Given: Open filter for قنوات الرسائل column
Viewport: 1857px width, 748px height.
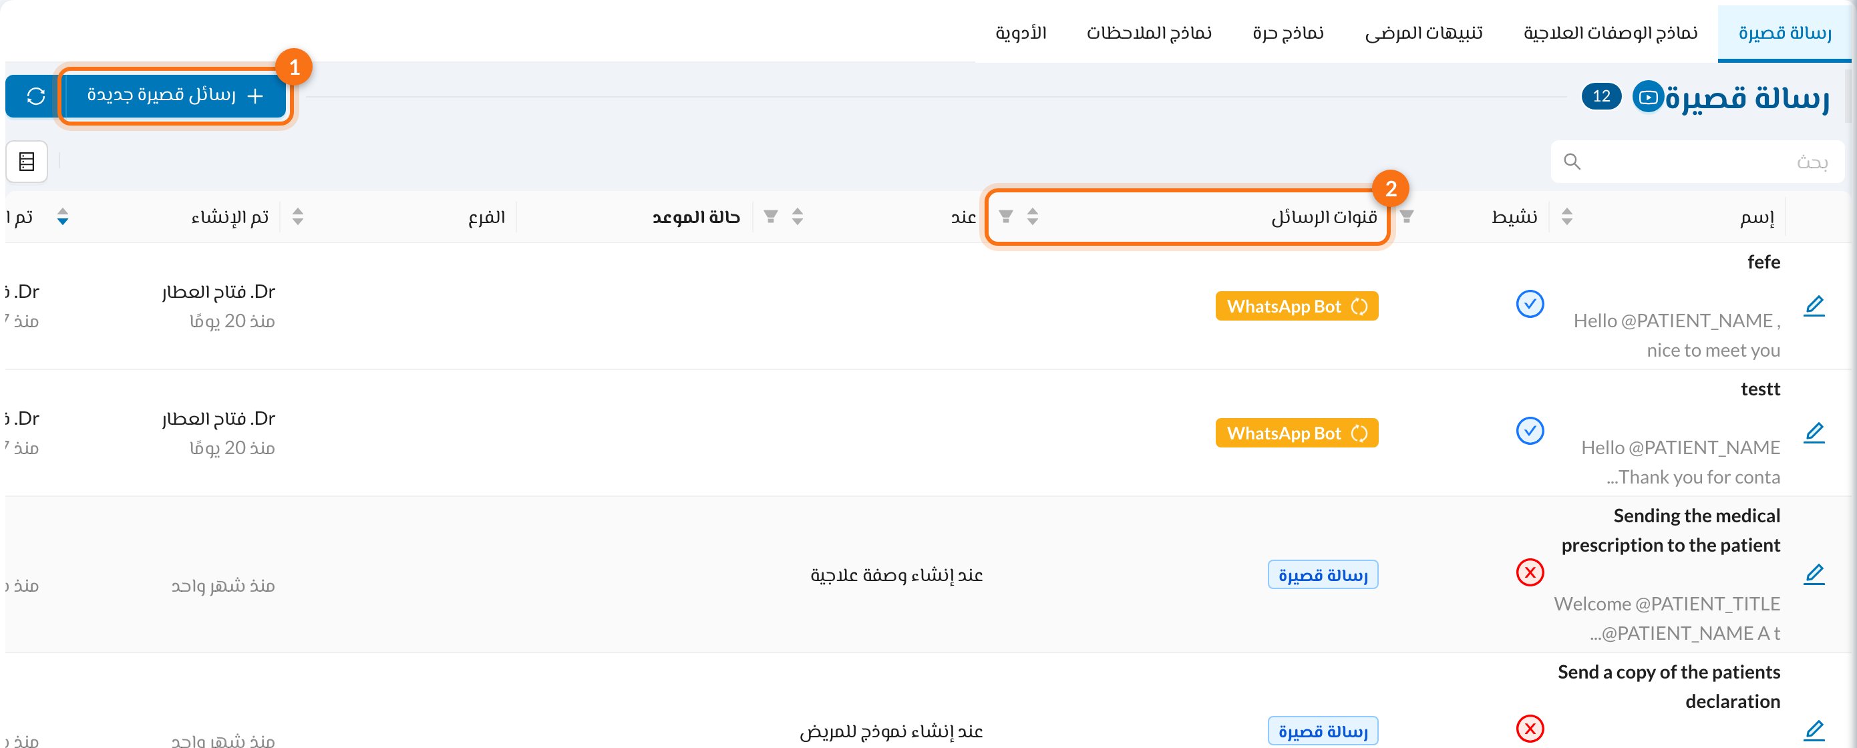Looking at the screenshot, I should (1005, 216).
